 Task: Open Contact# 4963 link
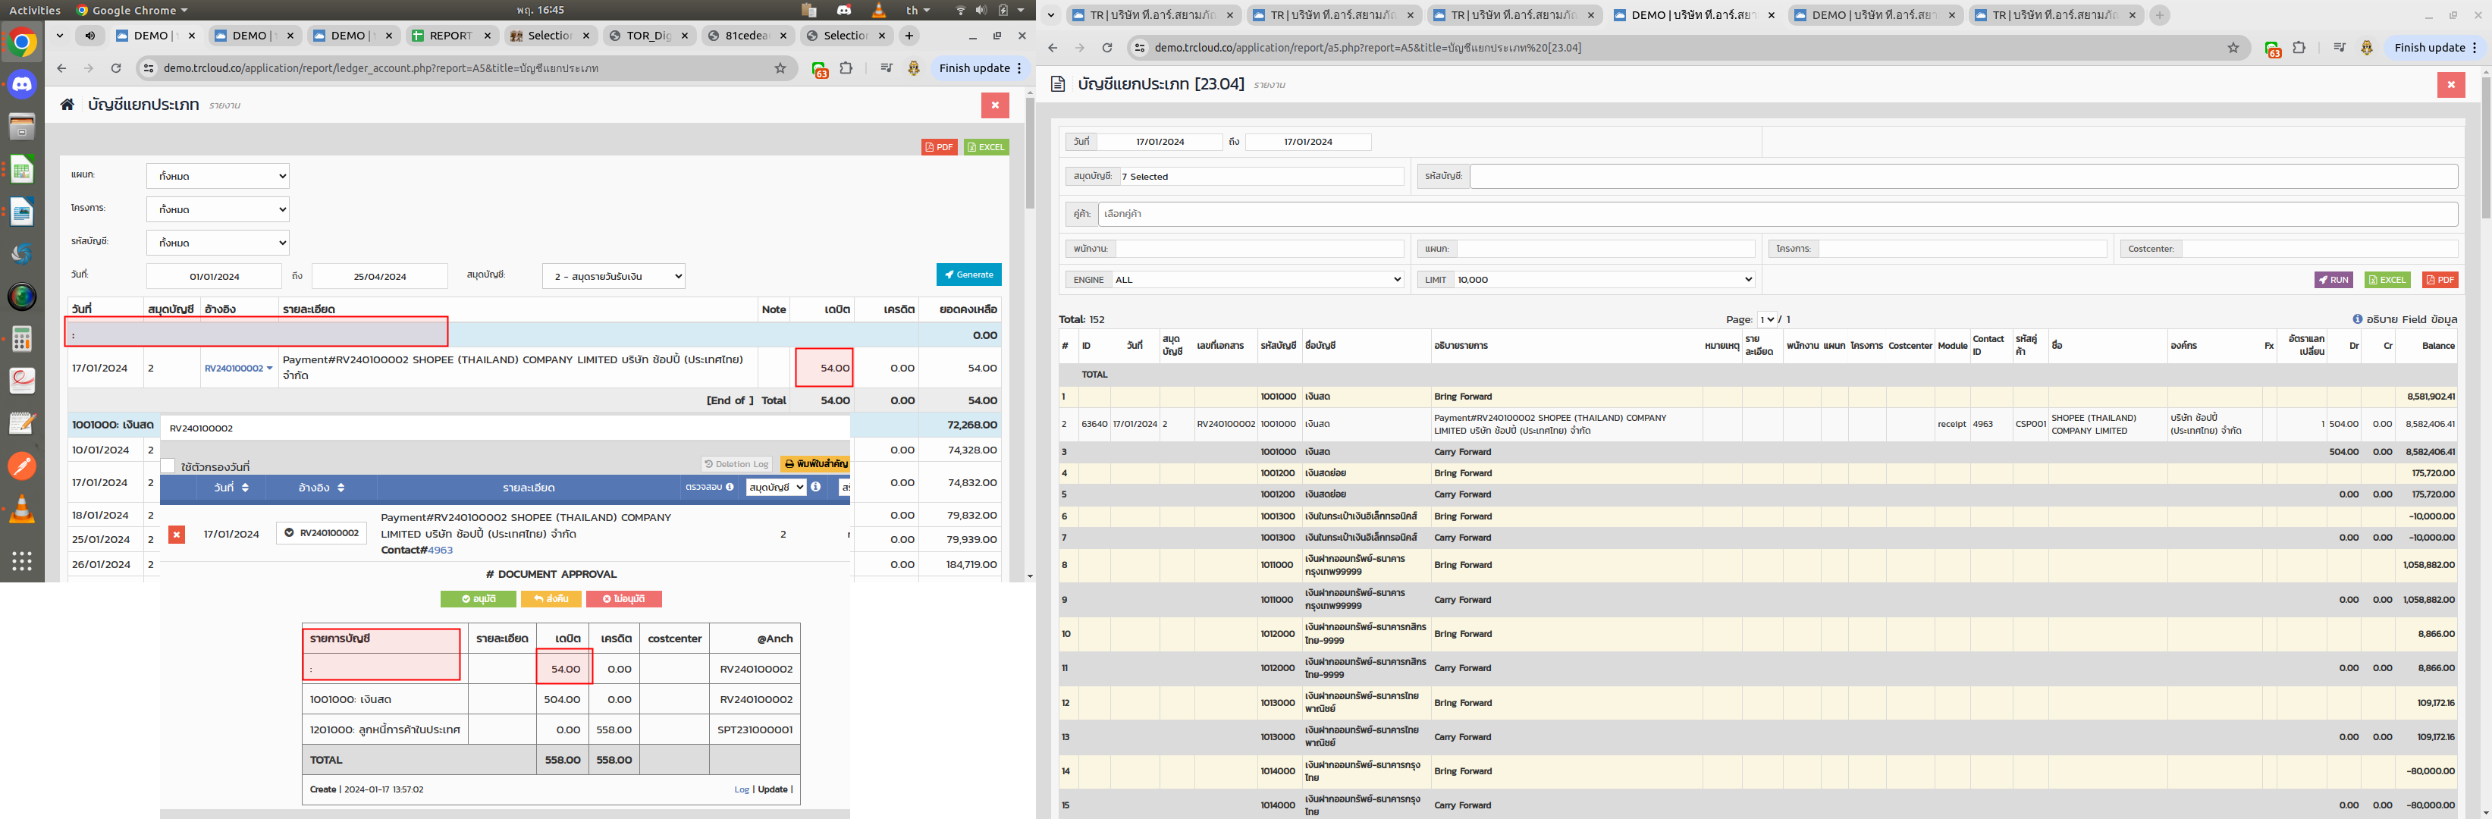point(440,551)
